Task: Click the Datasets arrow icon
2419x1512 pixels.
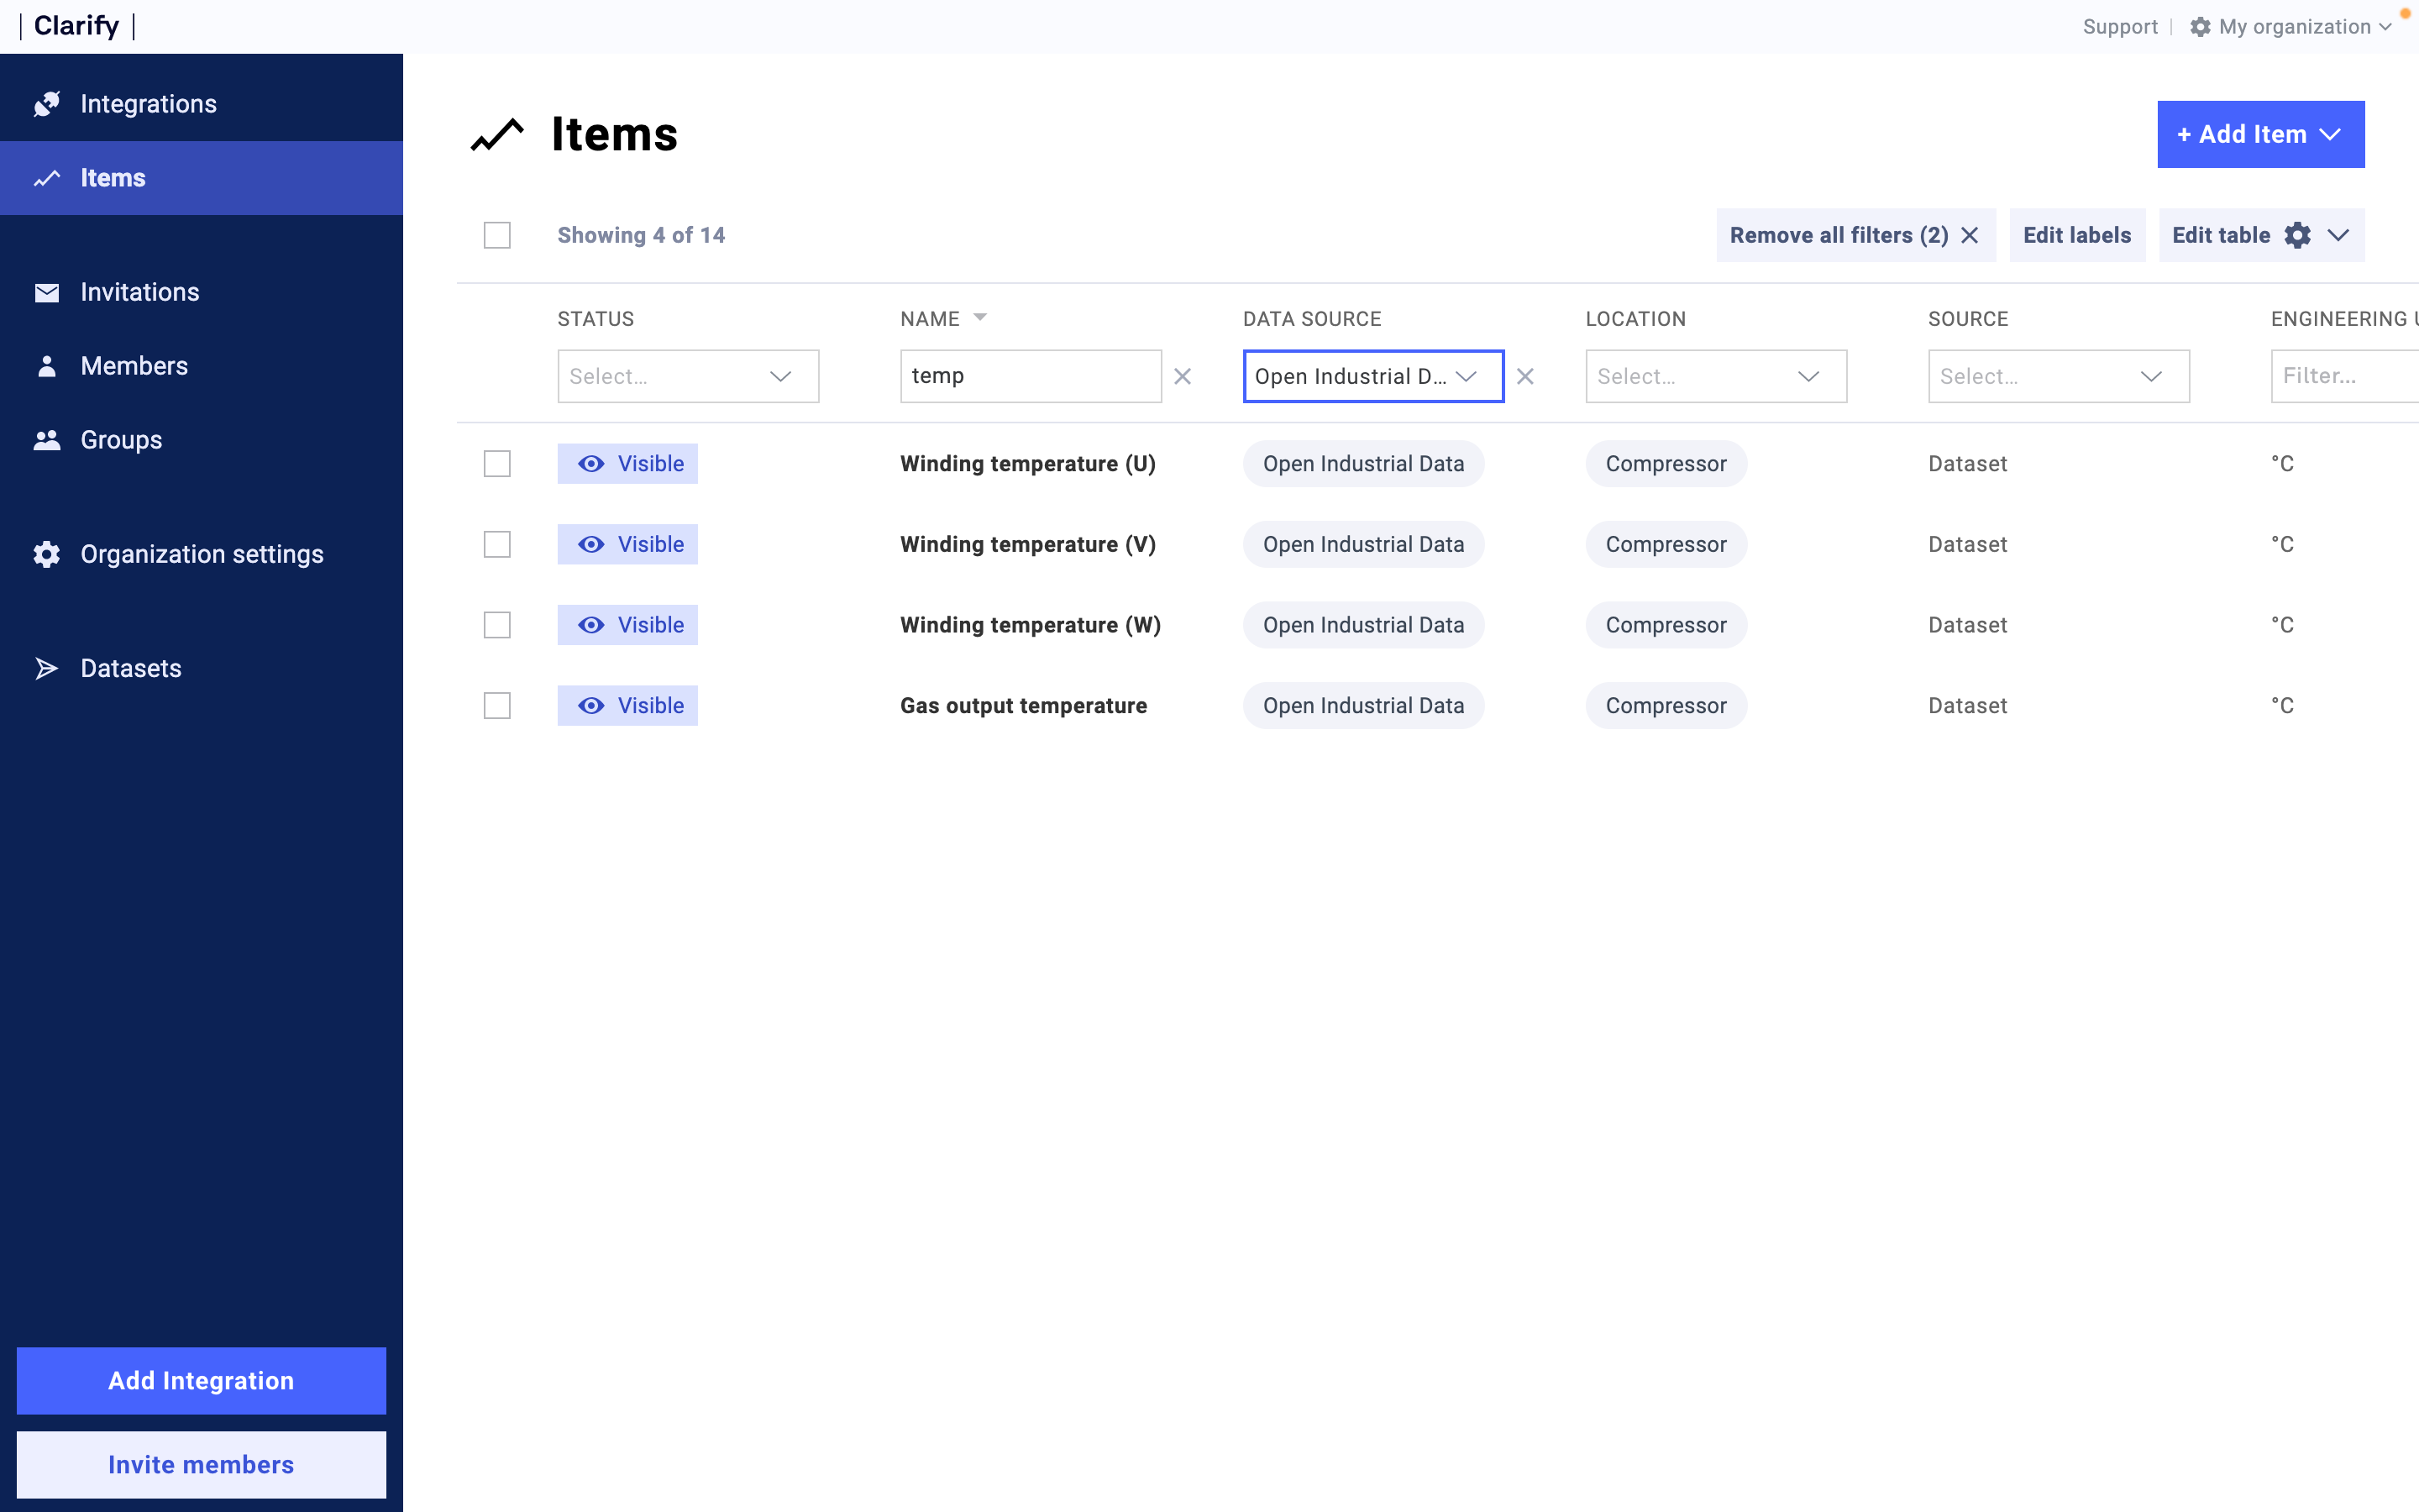Action: pos(46,668)
